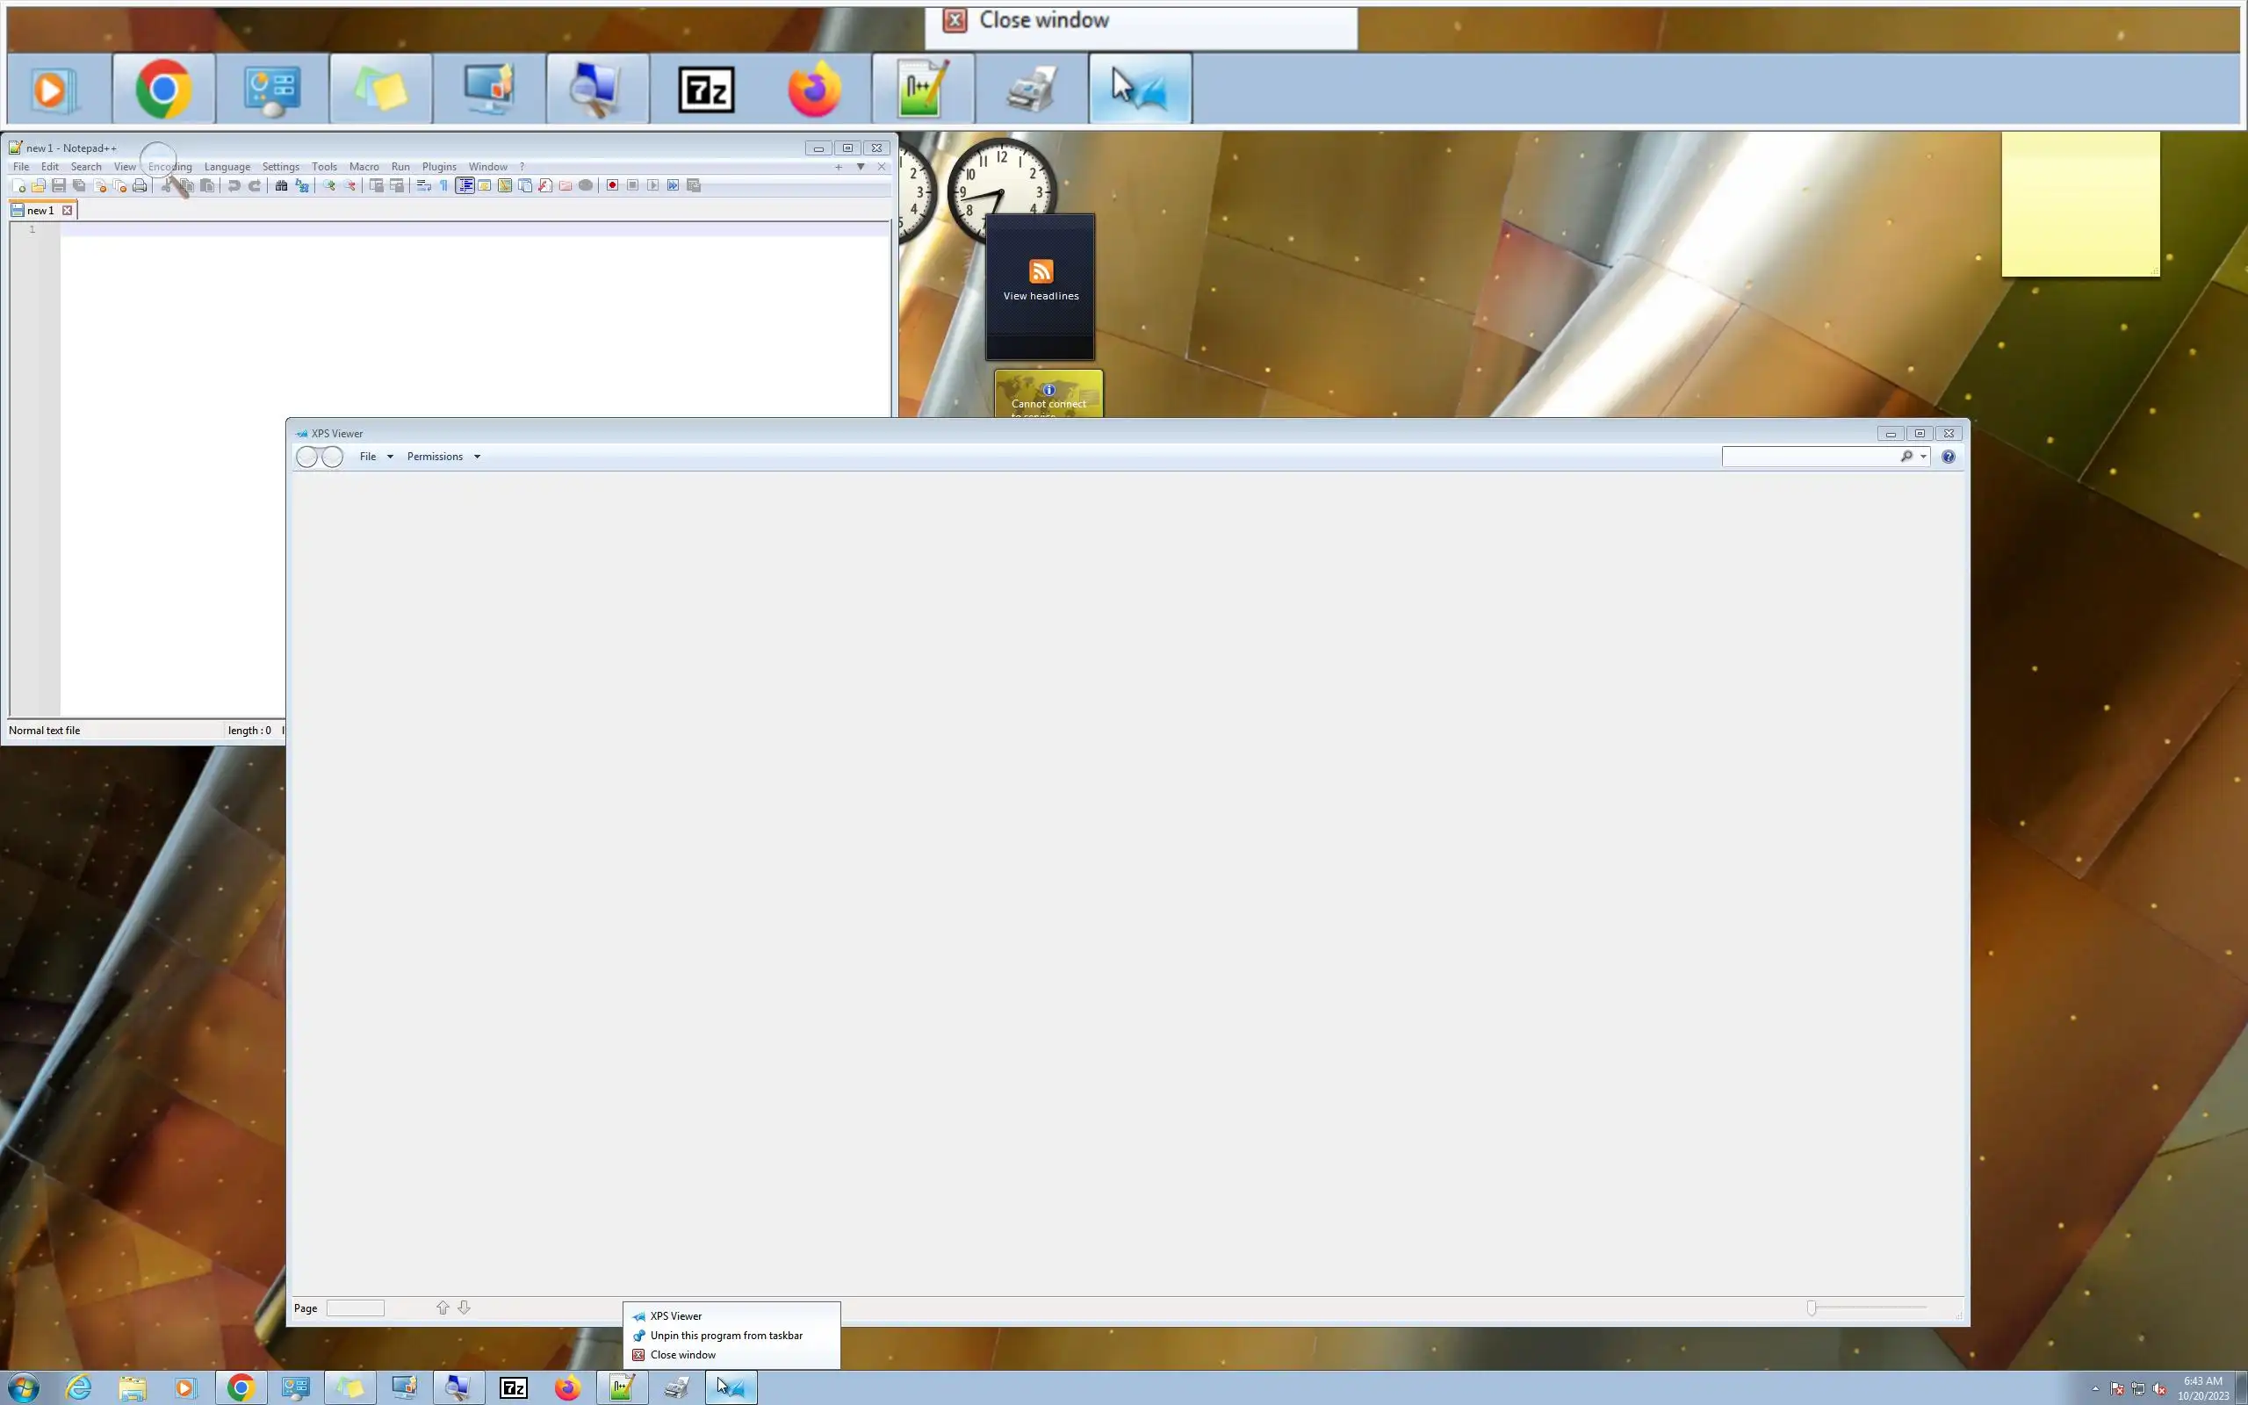Click the Run macro multiple times icon

[x=673, y=186]
